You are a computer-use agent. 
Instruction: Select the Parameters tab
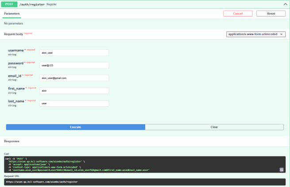[x=12, y=14]
